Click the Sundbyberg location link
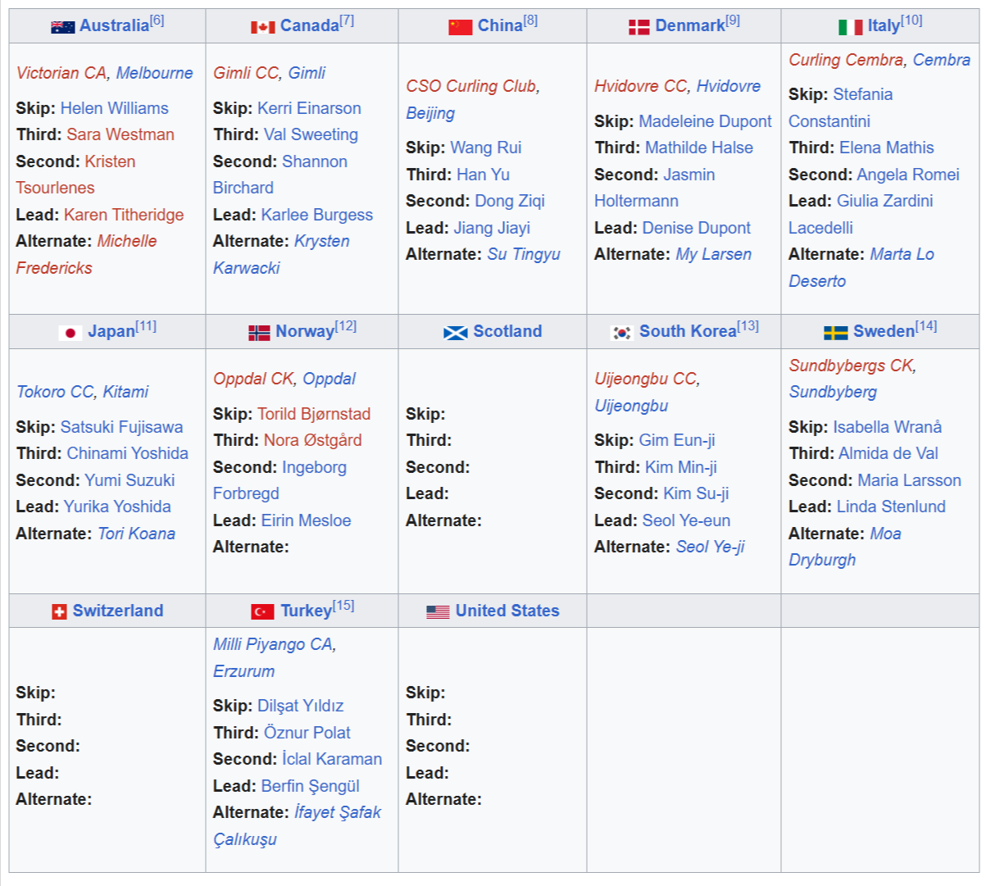986x886 pixels. (833, 392)
